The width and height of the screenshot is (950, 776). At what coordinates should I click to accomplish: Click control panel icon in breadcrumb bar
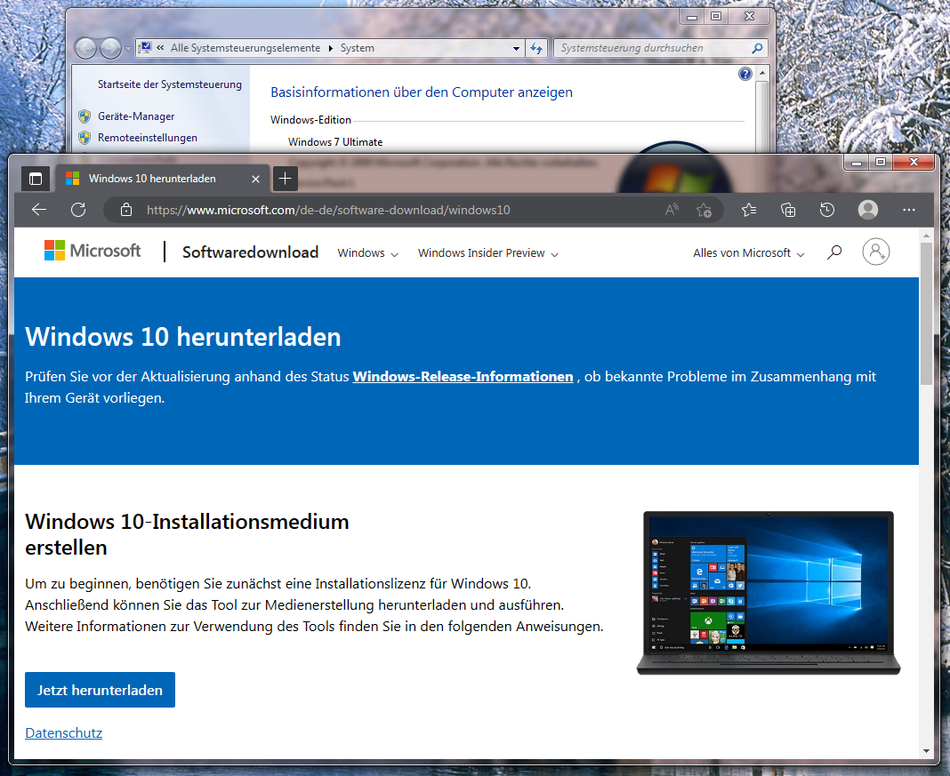click(145, 47)
